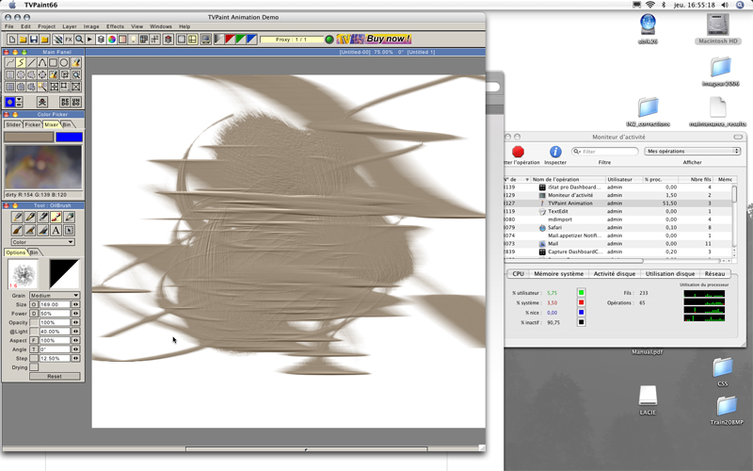Open the Grain Medium dropdown
This screenshot has width=753, height=471.
(55, 296)
